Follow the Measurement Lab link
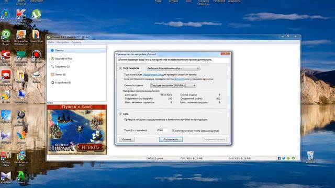The image size is (335, 188). pos(152,75)
